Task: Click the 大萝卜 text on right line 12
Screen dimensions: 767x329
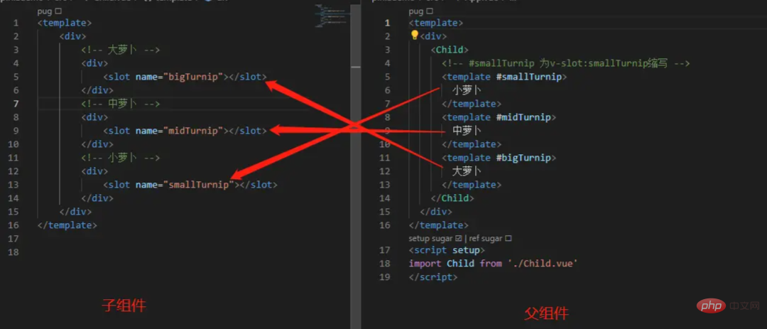Action: (x=467, y=171)
